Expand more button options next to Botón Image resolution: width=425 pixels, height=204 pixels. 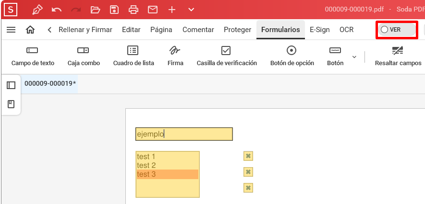tap(354, 57)
